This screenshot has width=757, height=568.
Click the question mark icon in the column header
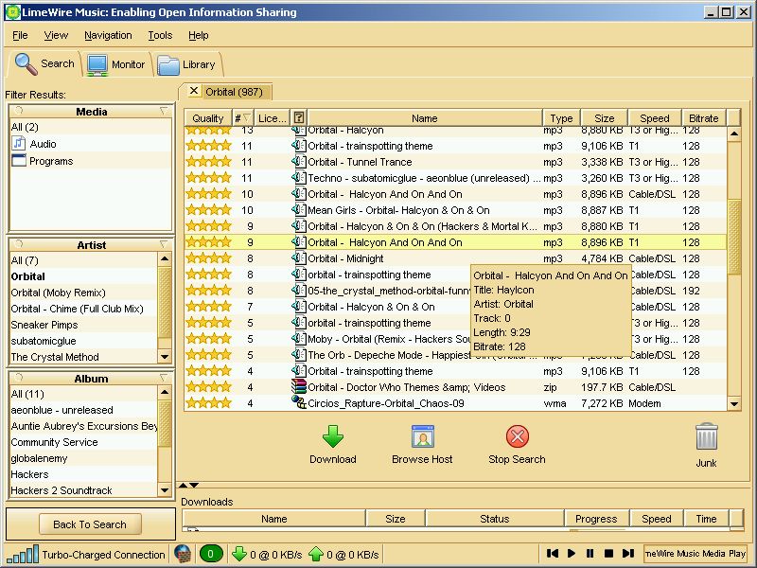pyautogui.click(x=298, y=116)
